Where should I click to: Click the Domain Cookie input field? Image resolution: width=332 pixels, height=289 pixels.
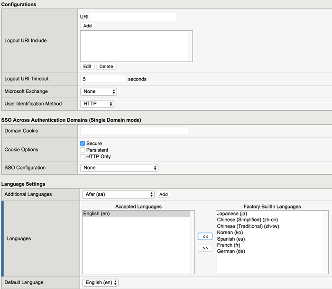[134, 131]
